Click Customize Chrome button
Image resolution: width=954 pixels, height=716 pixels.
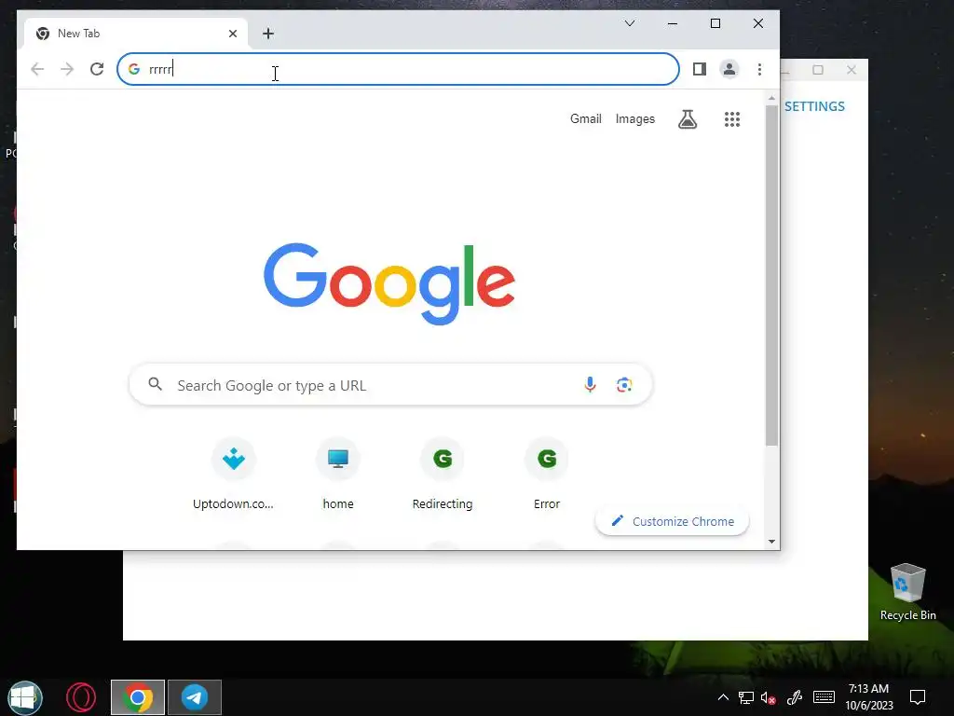click(673, 521)
